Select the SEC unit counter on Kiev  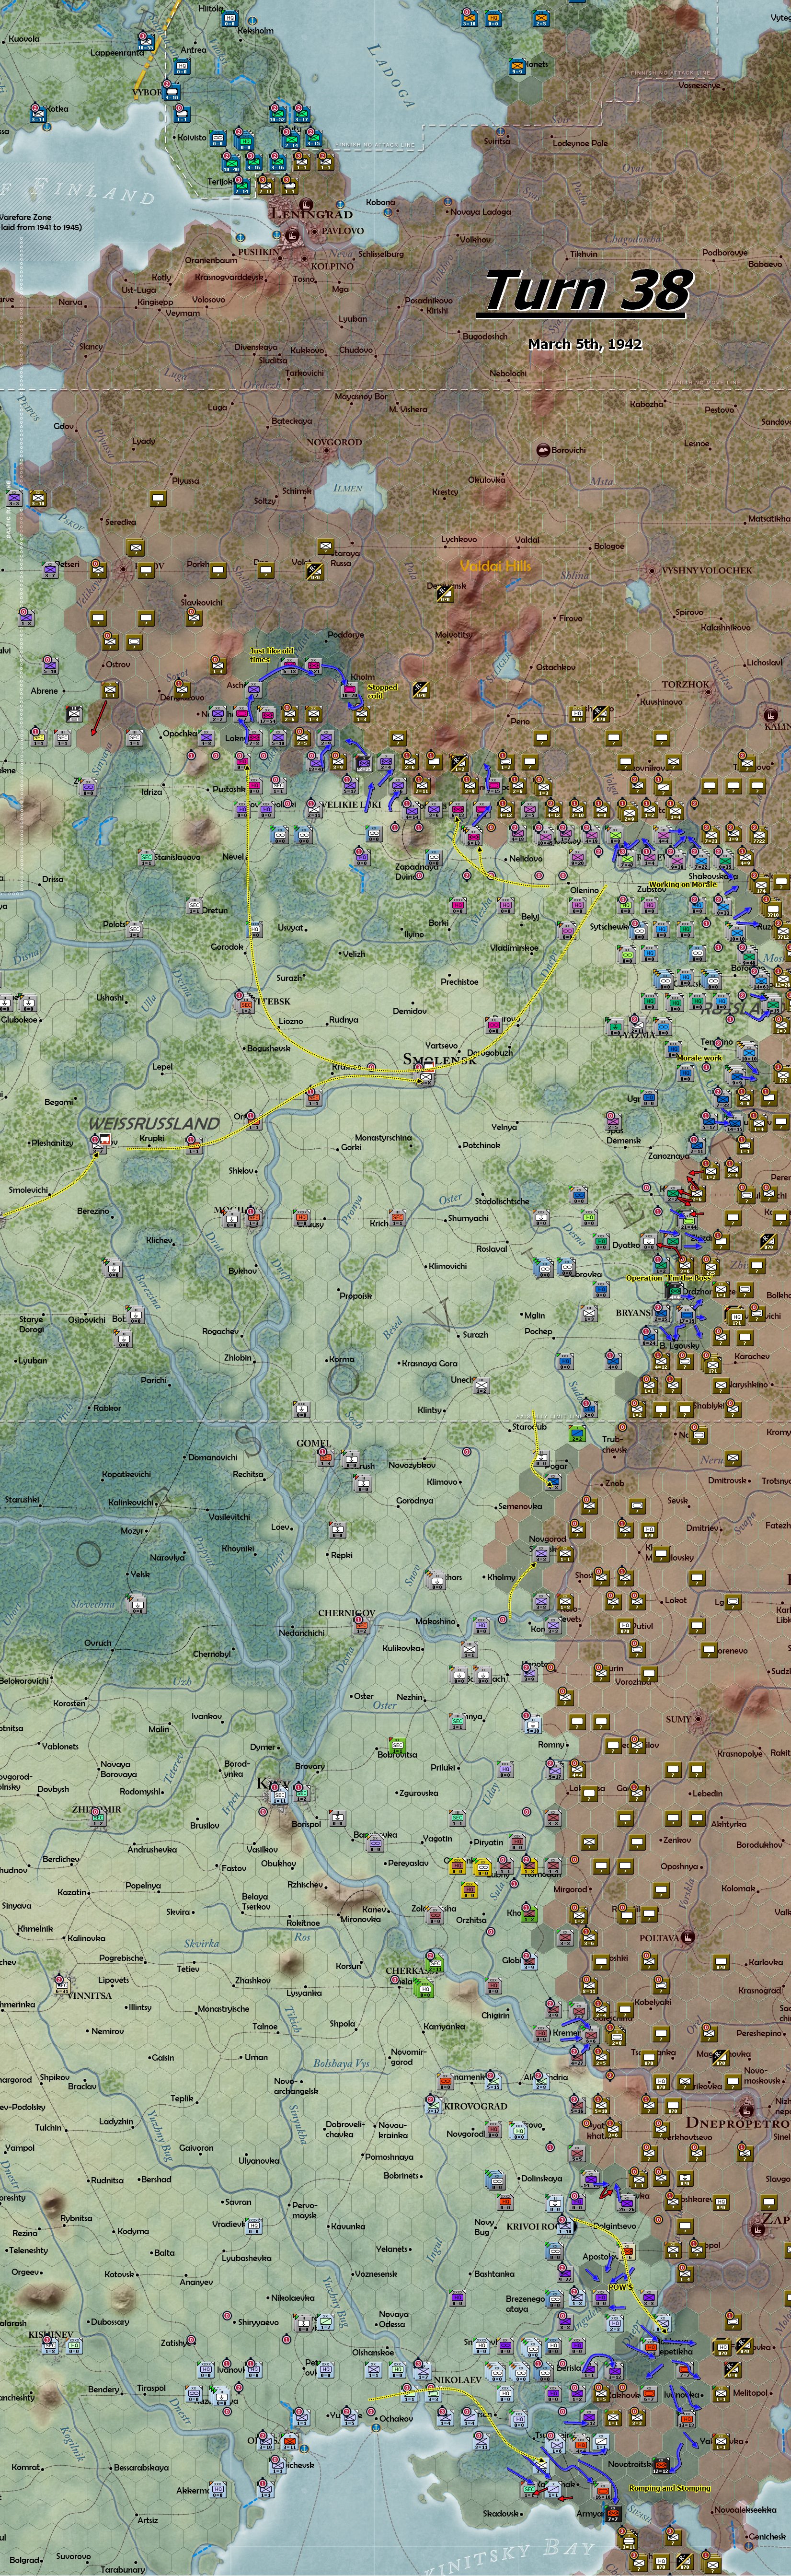pyautogui.click(x=280, y=1795)
